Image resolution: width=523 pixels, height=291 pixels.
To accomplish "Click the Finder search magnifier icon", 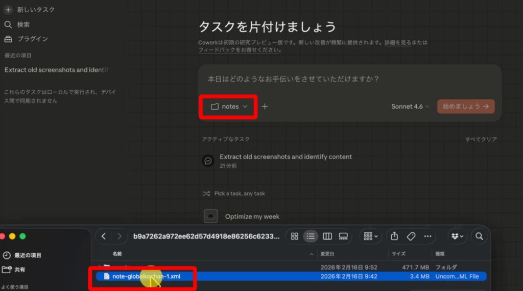I will coord(479,236).
